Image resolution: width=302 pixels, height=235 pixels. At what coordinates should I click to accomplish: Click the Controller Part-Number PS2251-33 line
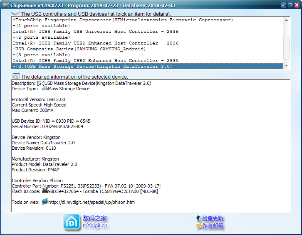click(86, 186)
